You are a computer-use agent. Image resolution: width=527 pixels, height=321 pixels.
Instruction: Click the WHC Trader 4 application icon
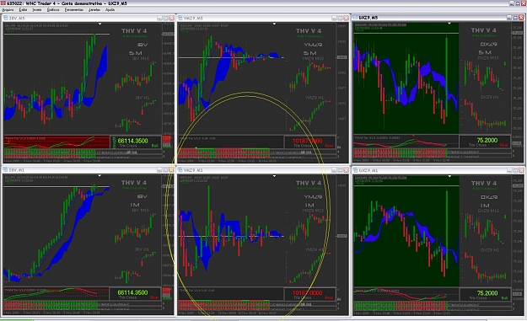[3, 3]
